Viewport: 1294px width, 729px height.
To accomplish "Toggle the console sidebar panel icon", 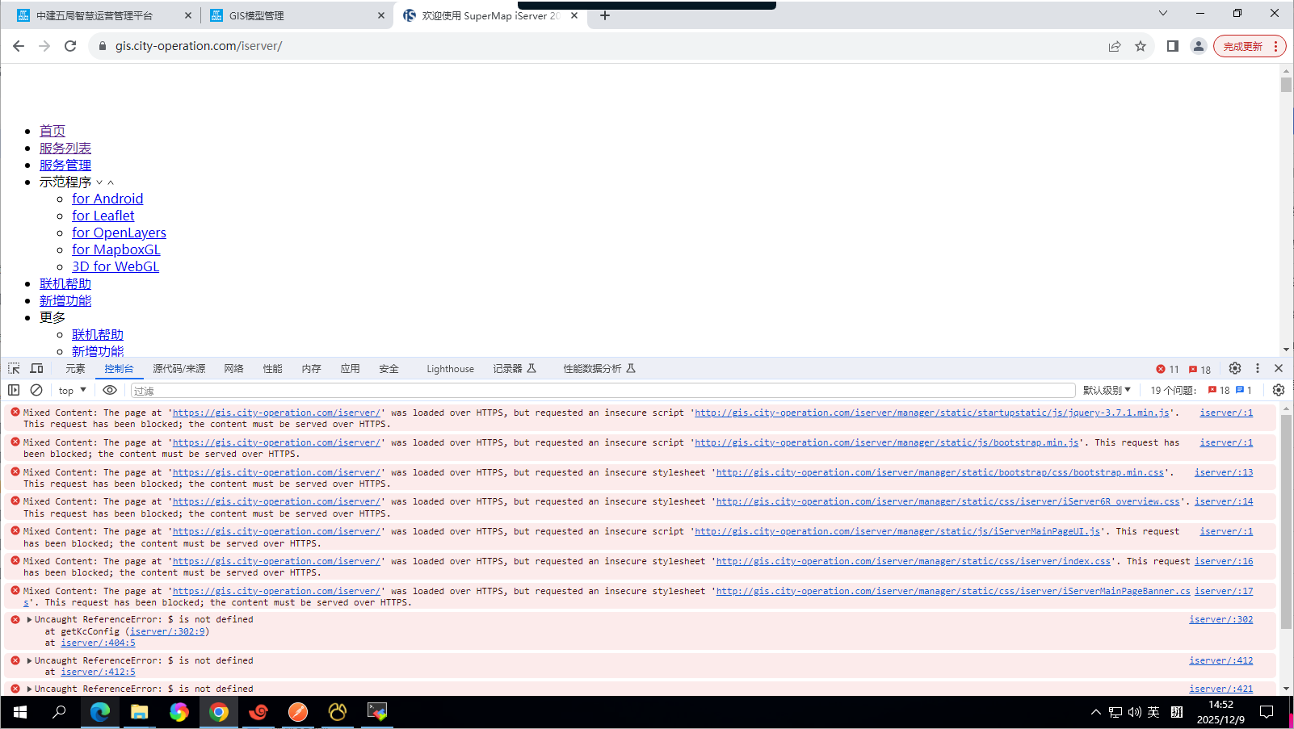I will click(x=14, y=390).
